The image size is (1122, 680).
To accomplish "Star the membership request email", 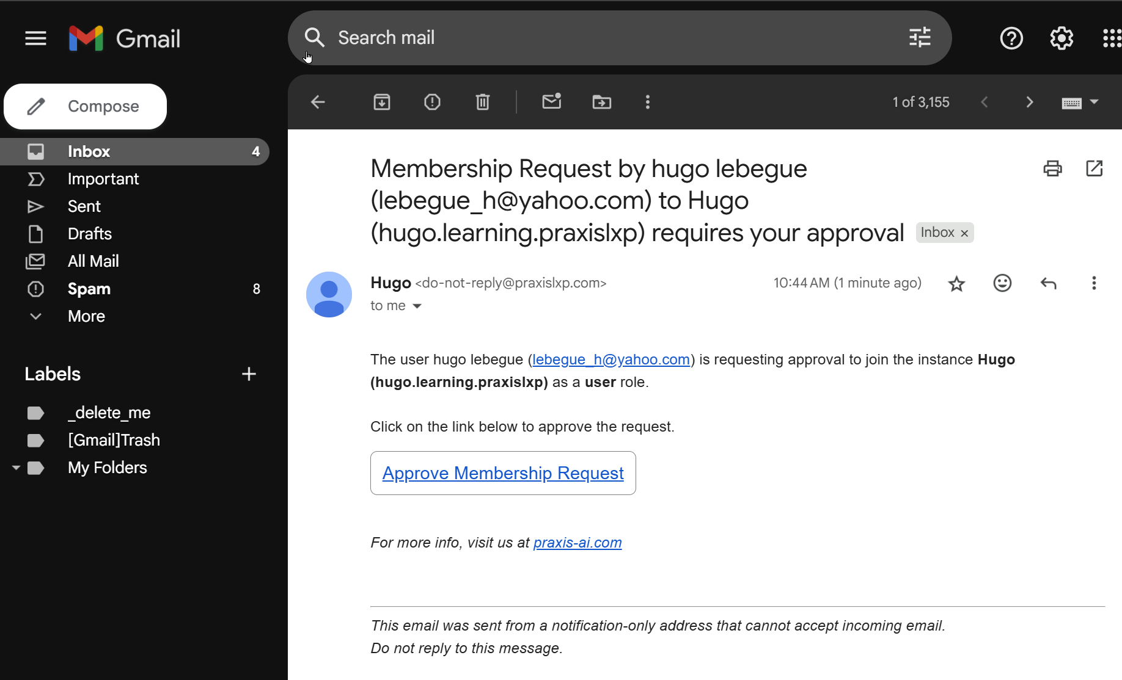I will (x=956, y=283).
